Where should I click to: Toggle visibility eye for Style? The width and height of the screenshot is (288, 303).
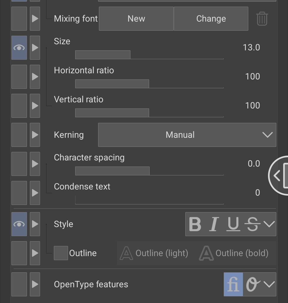pyautogui.click(x=19, y=224)
